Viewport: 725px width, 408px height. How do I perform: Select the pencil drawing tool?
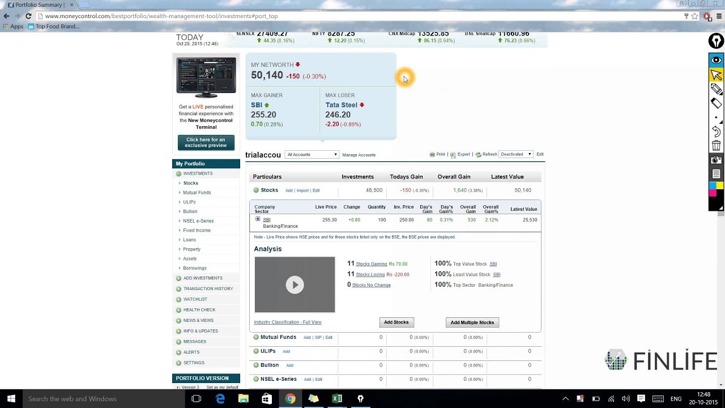pos(717,89)
